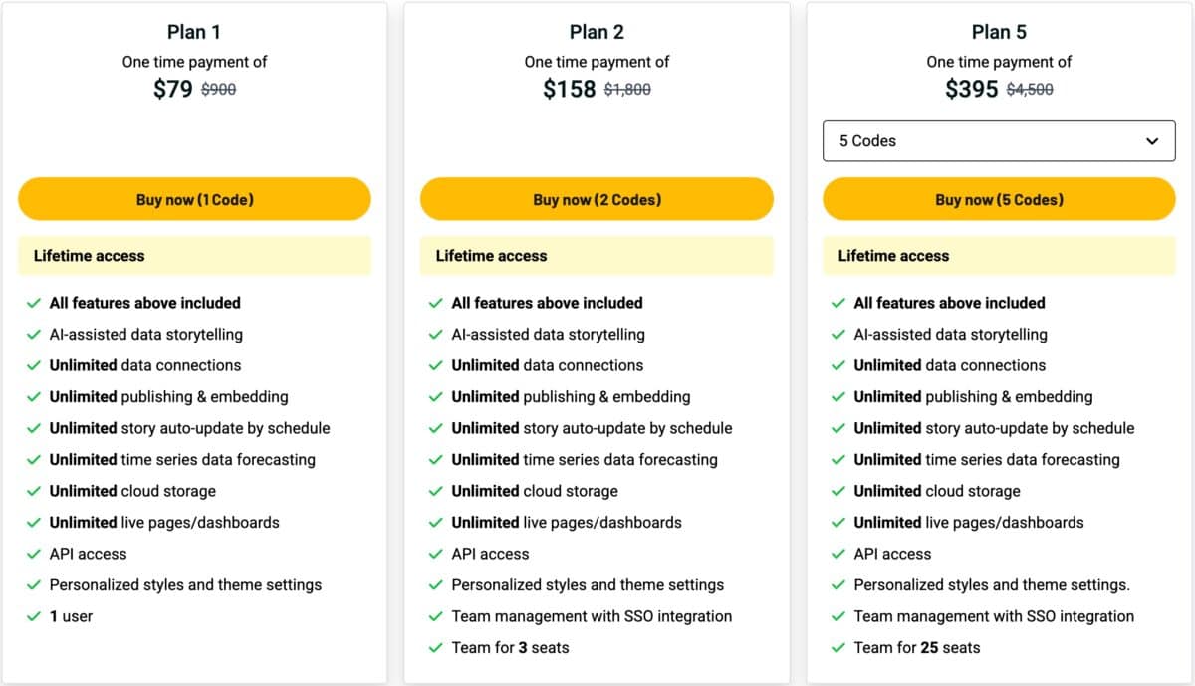Open the 5 Codes dropdown
1195x686 pixels.
point(999,141)
